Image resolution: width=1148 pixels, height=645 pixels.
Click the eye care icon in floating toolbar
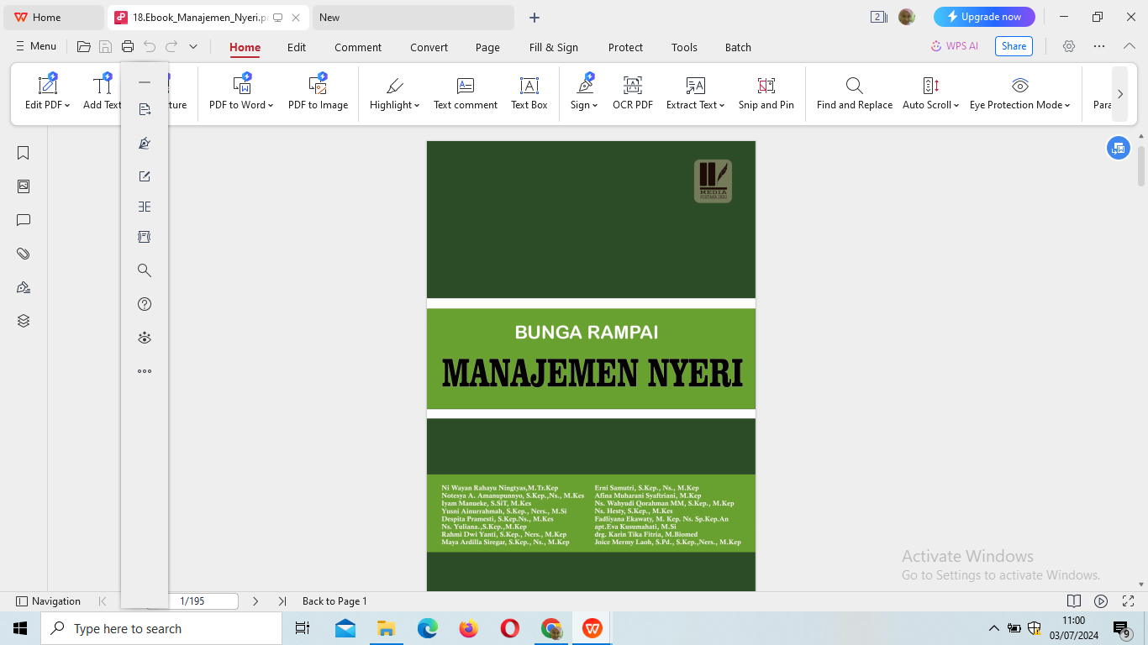[x=145, y=338]
